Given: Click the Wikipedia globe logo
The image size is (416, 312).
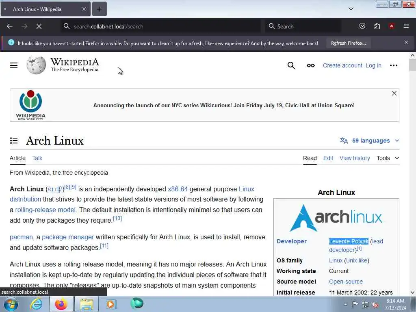Looking at the screenshot, I should pos(36,65).
